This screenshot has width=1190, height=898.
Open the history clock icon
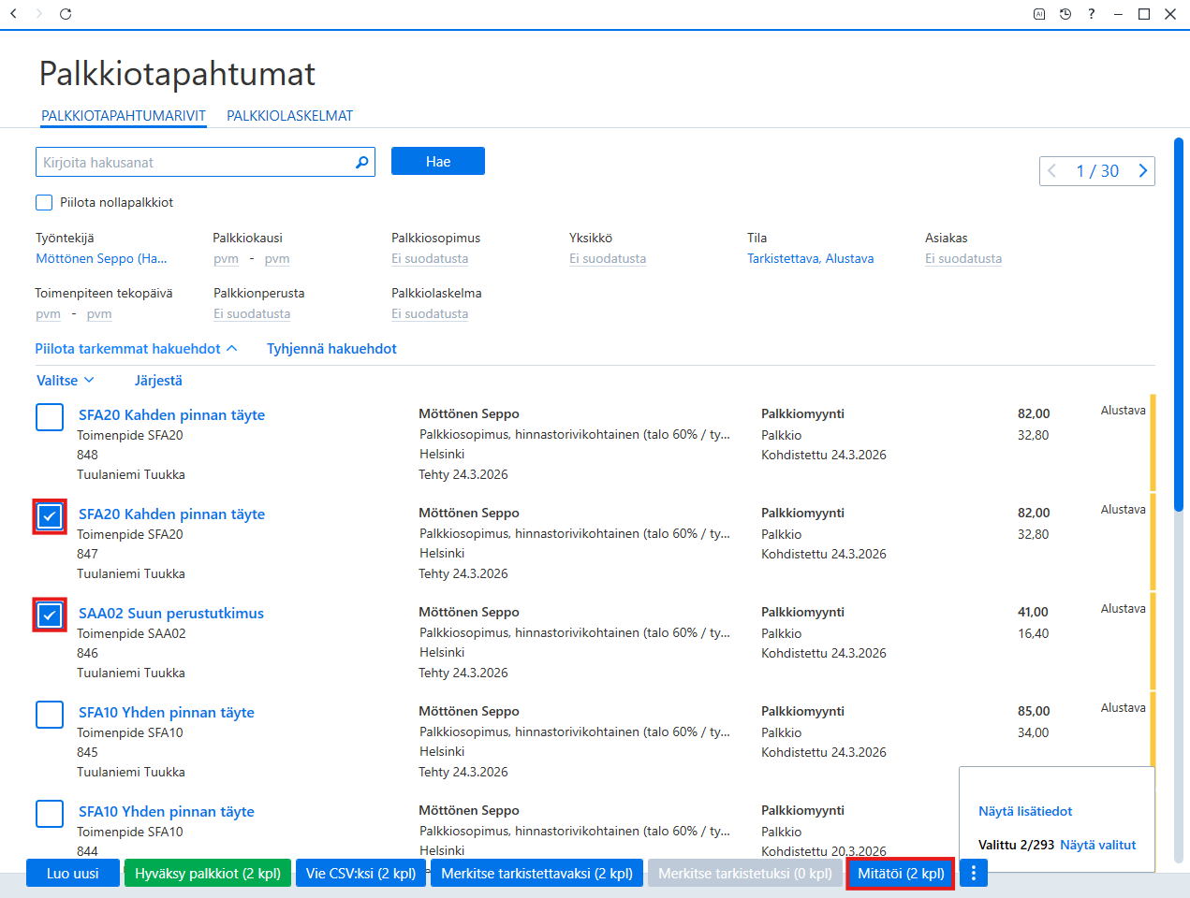tap(1065, 14)
